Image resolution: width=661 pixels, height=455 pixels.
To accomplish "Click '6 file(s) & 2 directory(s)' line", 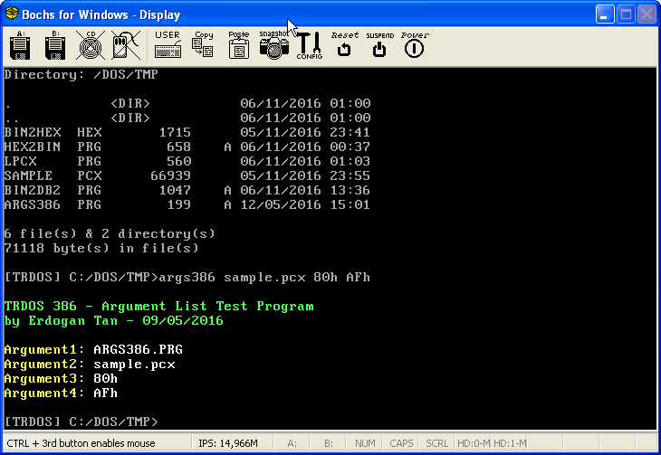I will (x=110, y=233).
